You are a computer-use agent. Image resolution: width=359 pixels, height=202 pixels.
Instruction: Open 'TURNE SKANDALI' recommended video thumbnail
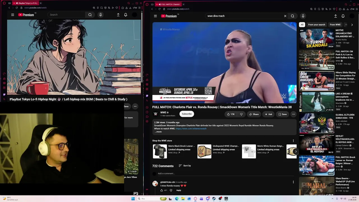[317, 39]
